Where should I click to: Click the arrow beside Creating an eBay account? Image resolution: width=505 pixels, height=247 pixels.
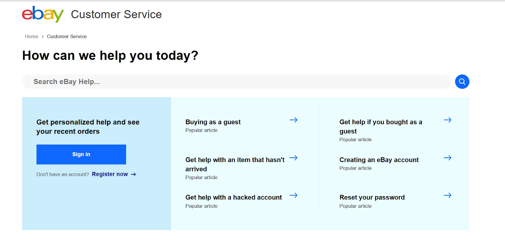(448, 158)
